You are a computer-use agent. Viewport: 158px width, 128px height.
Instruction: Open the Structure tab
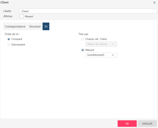pyautogui.click(x=35, y=27)
